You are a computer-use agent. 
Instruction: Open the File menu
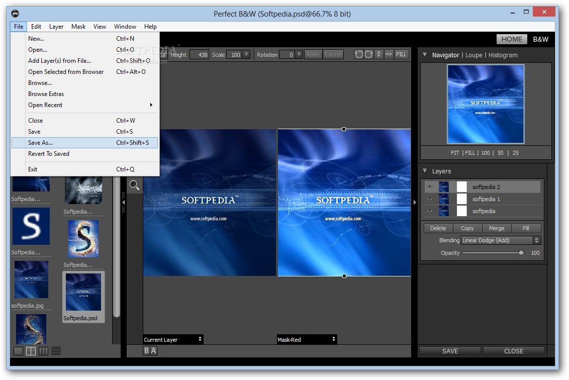[19, 27]
